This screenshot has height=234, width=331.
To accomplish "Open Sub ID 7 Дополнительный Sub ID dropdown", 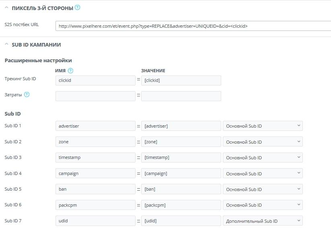I will (x=263, y=221).
